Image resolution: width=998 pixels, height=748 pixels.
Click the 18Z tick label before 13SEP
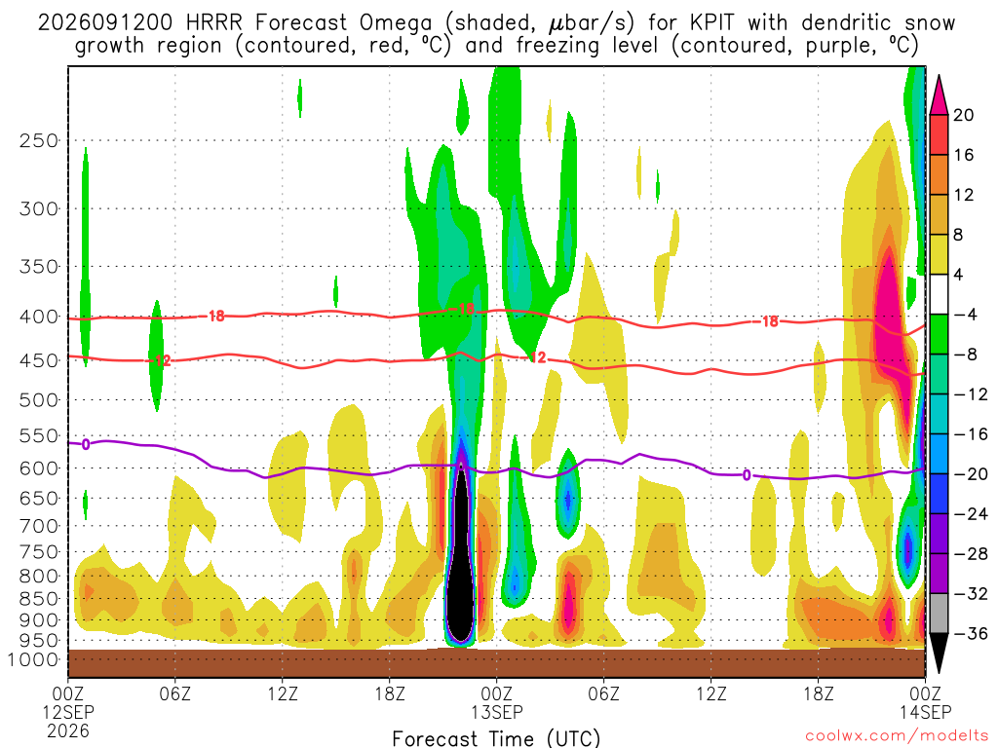(x=390, y=693)
